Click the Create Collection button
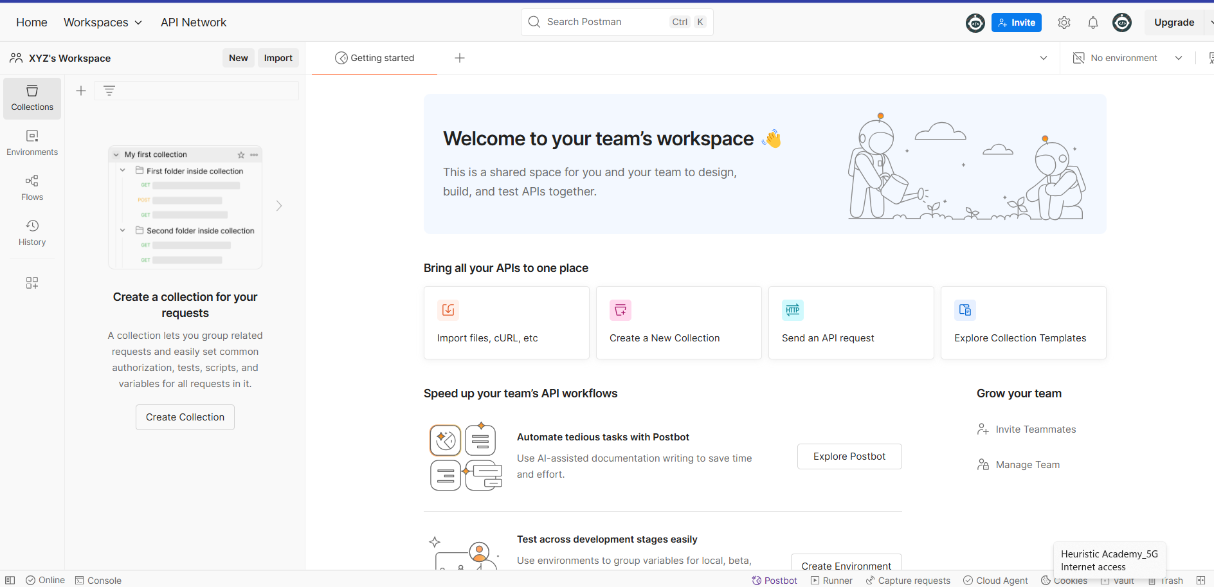 point(185,417)
